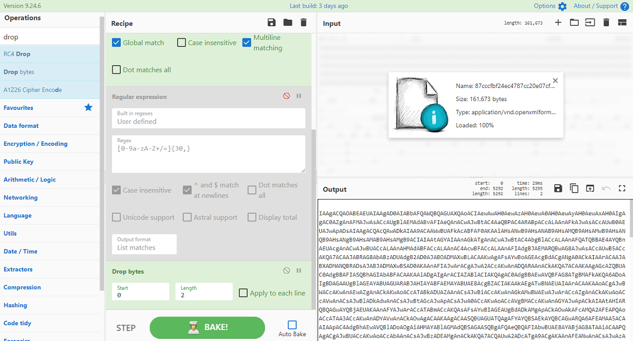
Task: Toggle the Auto Bake checkbox
Action: point(292,325)
